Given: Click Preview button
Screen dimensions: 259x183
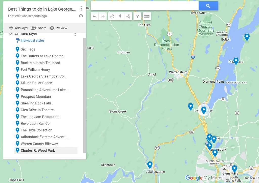Looking at the screenshot, I should pyautogui.click(x=58, y=28).
